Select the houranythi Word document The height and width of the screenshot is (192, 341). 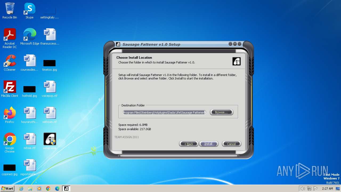30,115
